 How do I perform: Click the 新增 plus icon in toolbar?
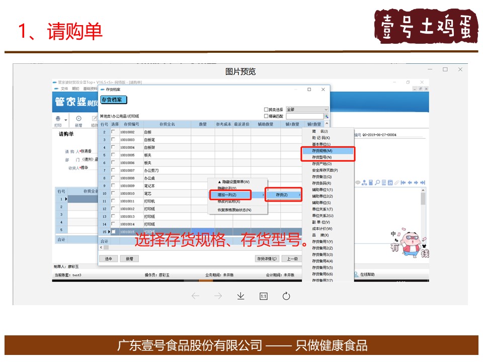pos(78,119)
